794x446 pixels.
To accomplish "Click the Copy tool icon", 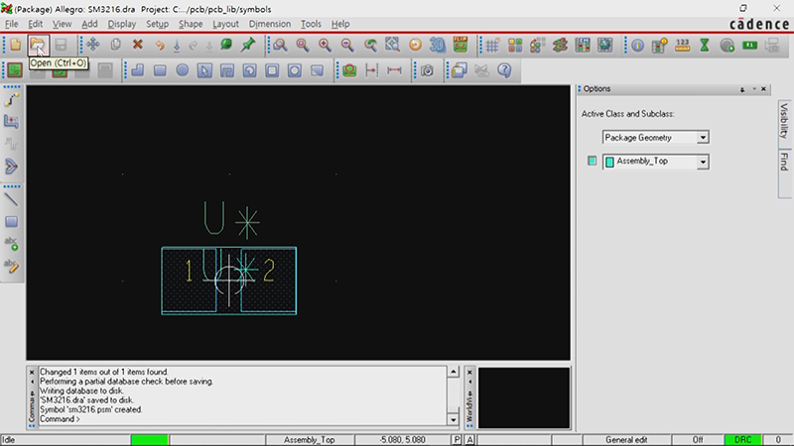I will 115,45.
